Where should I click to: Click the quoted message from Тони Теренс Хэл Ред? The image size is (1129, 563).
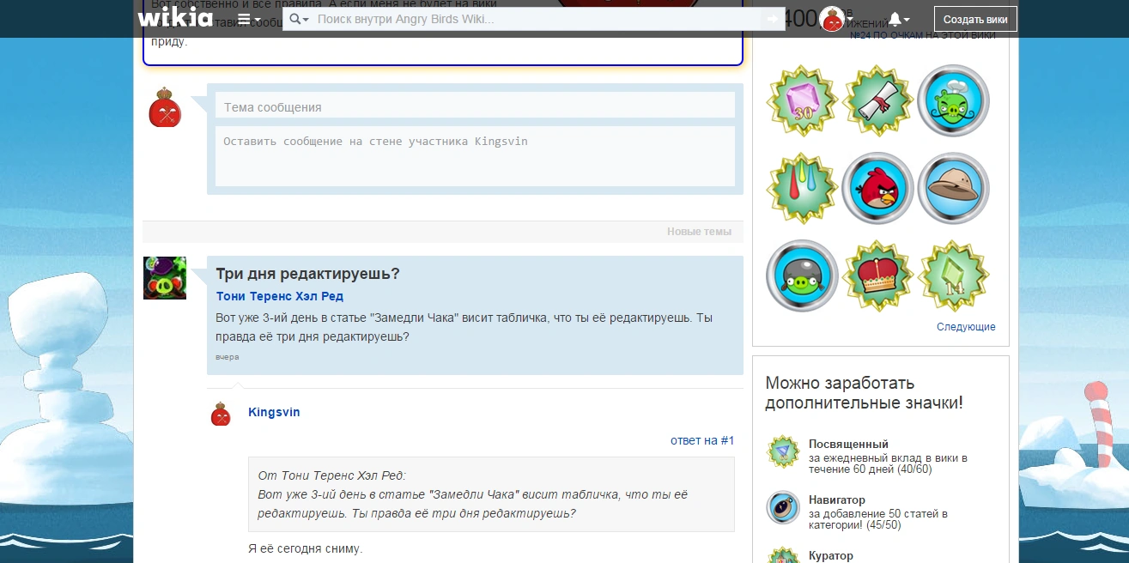point(491,494)
